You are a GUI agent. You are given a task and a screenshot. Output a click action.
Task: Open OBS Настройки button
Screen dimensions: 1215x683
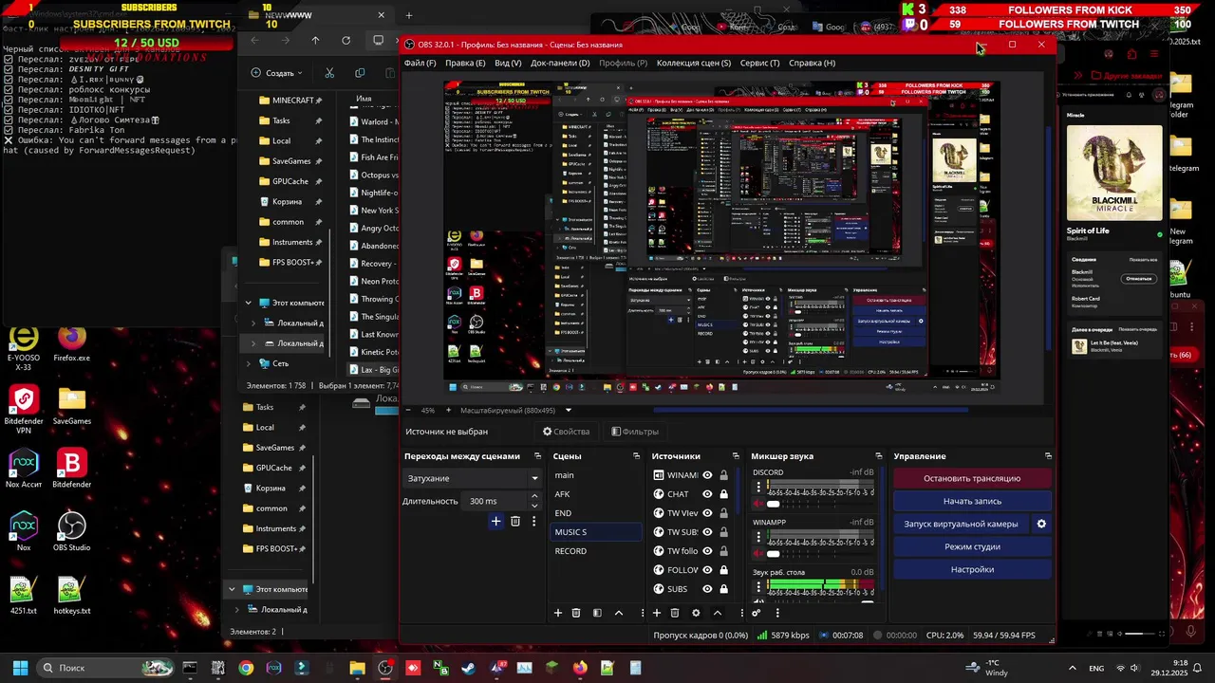(972, 569)
